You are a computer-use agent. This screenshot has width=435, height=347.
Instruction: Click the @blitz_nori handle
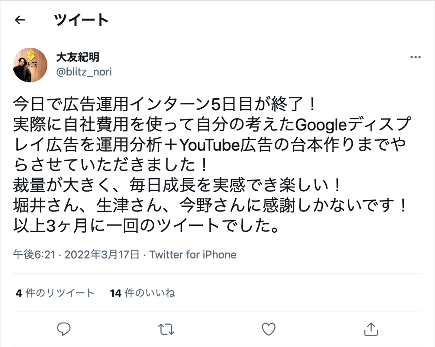point(84,72)
